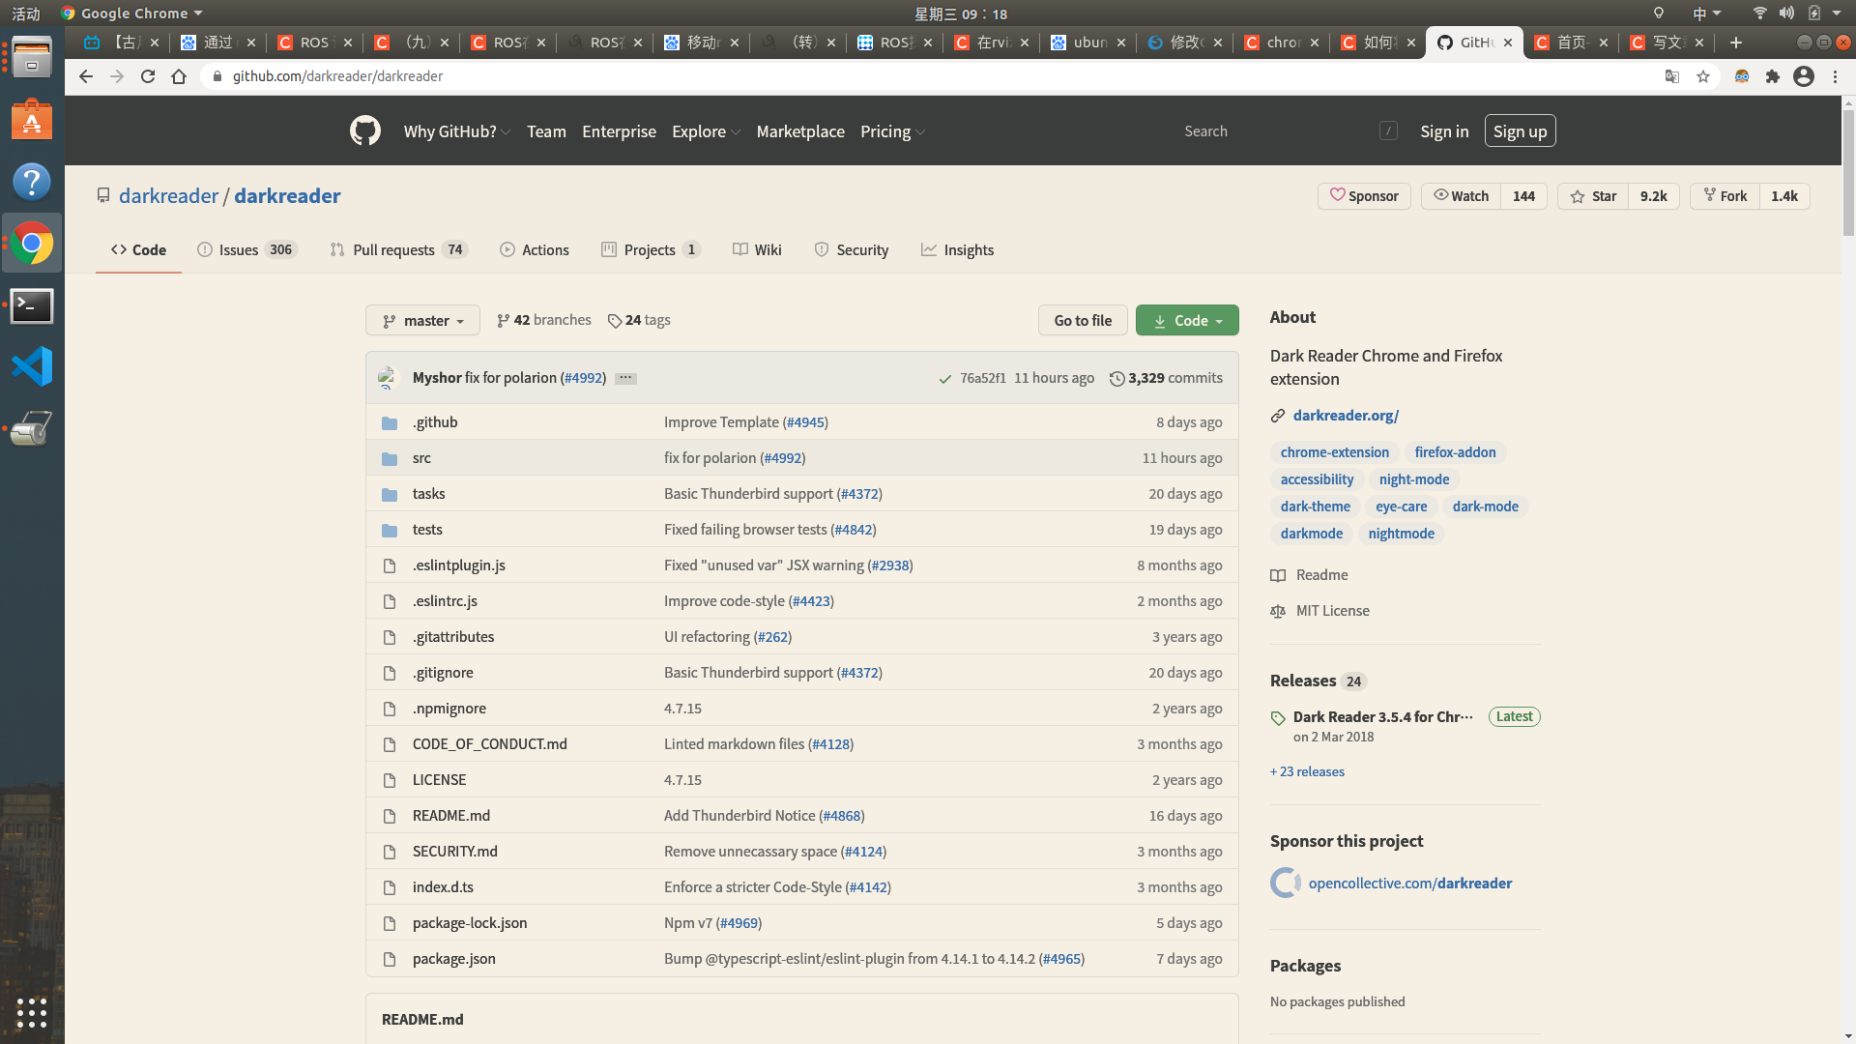Open Visual Studio Code from the dock
The width and height of the screenshot is (1856, 1044).
click(32, 366)
